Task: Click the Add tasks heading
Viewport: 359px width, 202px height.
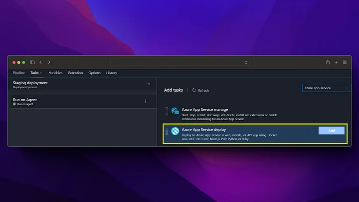Action: point(174,90)
